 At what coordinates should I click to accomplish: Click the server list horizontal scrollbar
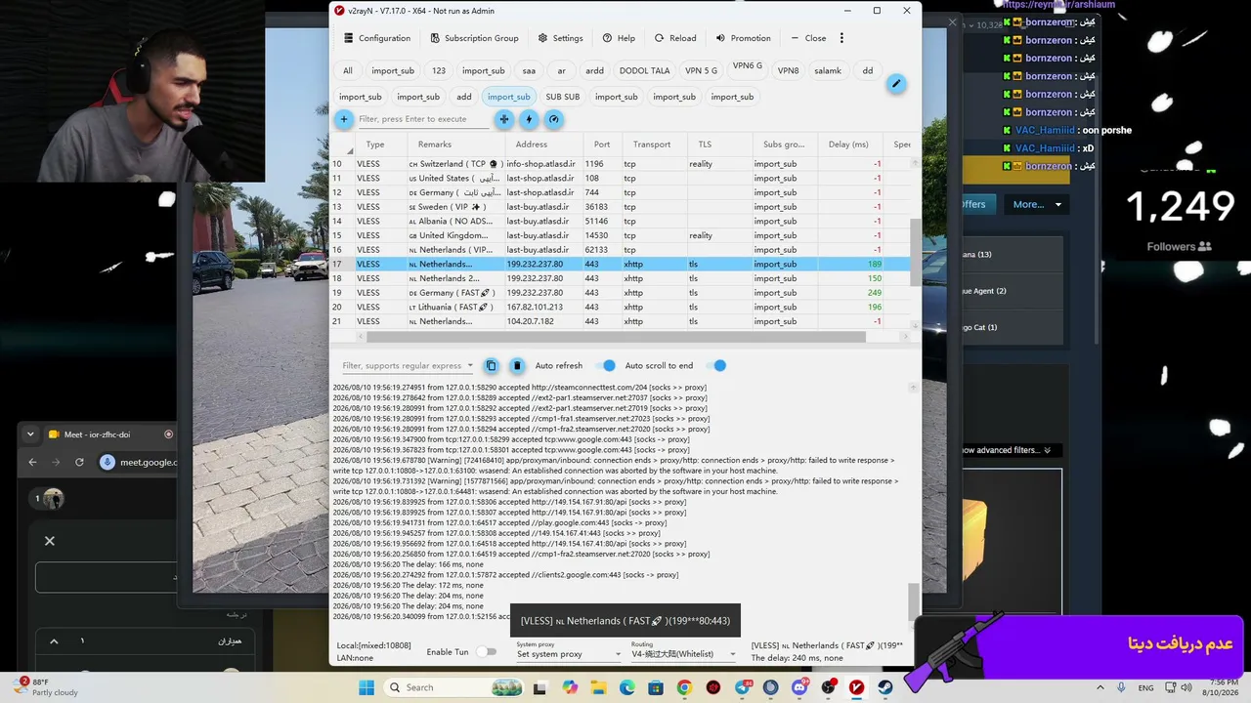[x=616, y=337]
